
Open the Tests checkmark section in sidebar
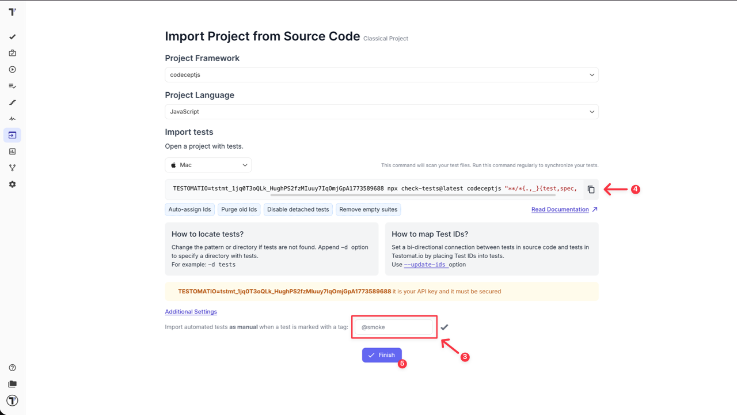point(12,36)
